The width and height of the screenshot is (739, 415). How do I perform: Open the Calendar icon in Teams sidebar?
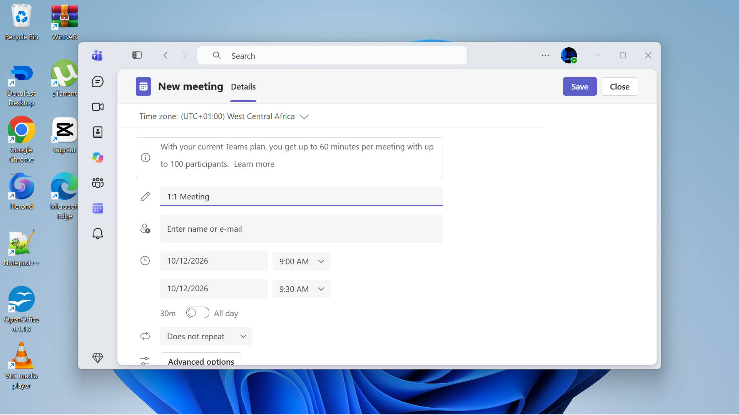click(98, 208)
